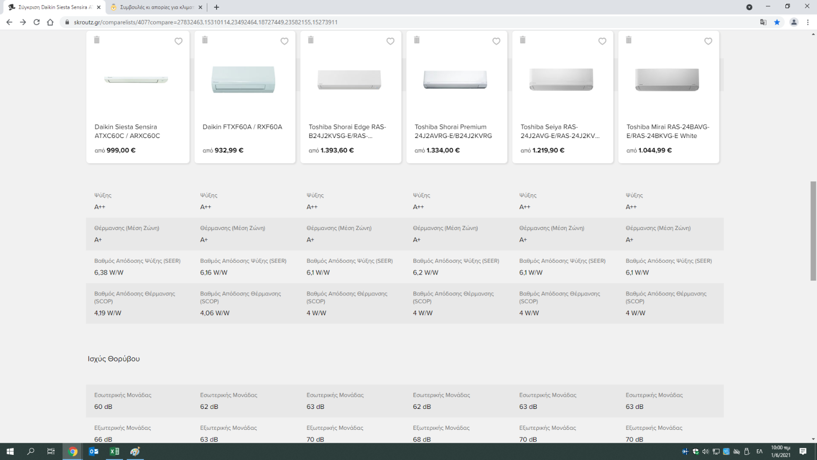Image resolution: width=817 pixels, height=460 pixels.
Task: Go back to the previous page
Action: coord(9,22)
